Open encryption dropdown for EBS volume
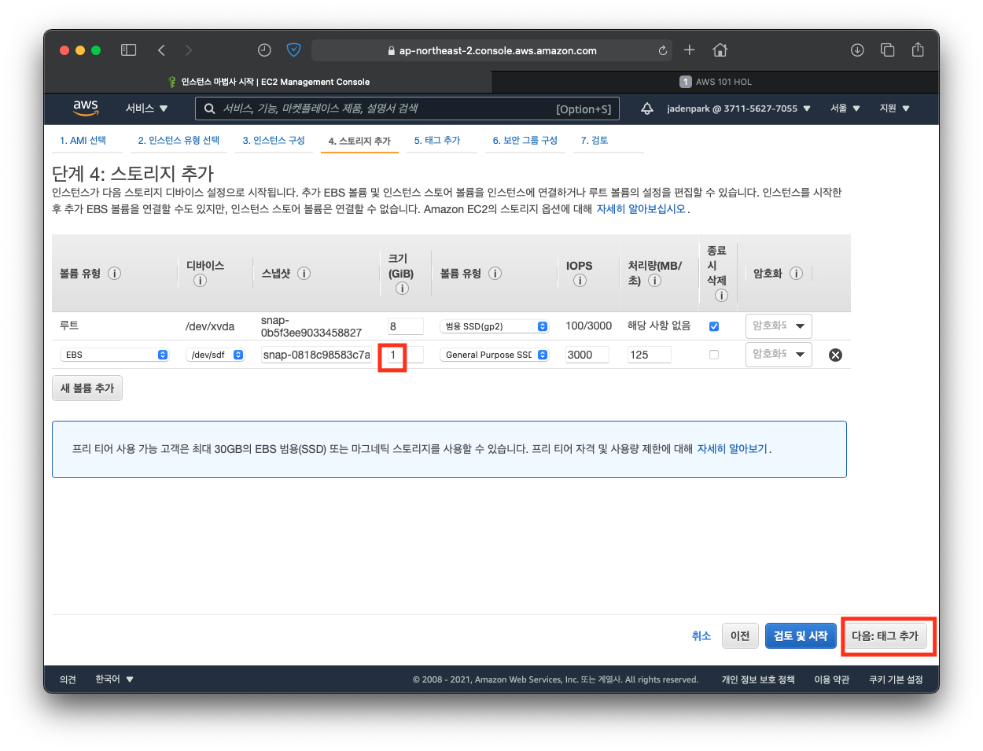 (779, 355)
